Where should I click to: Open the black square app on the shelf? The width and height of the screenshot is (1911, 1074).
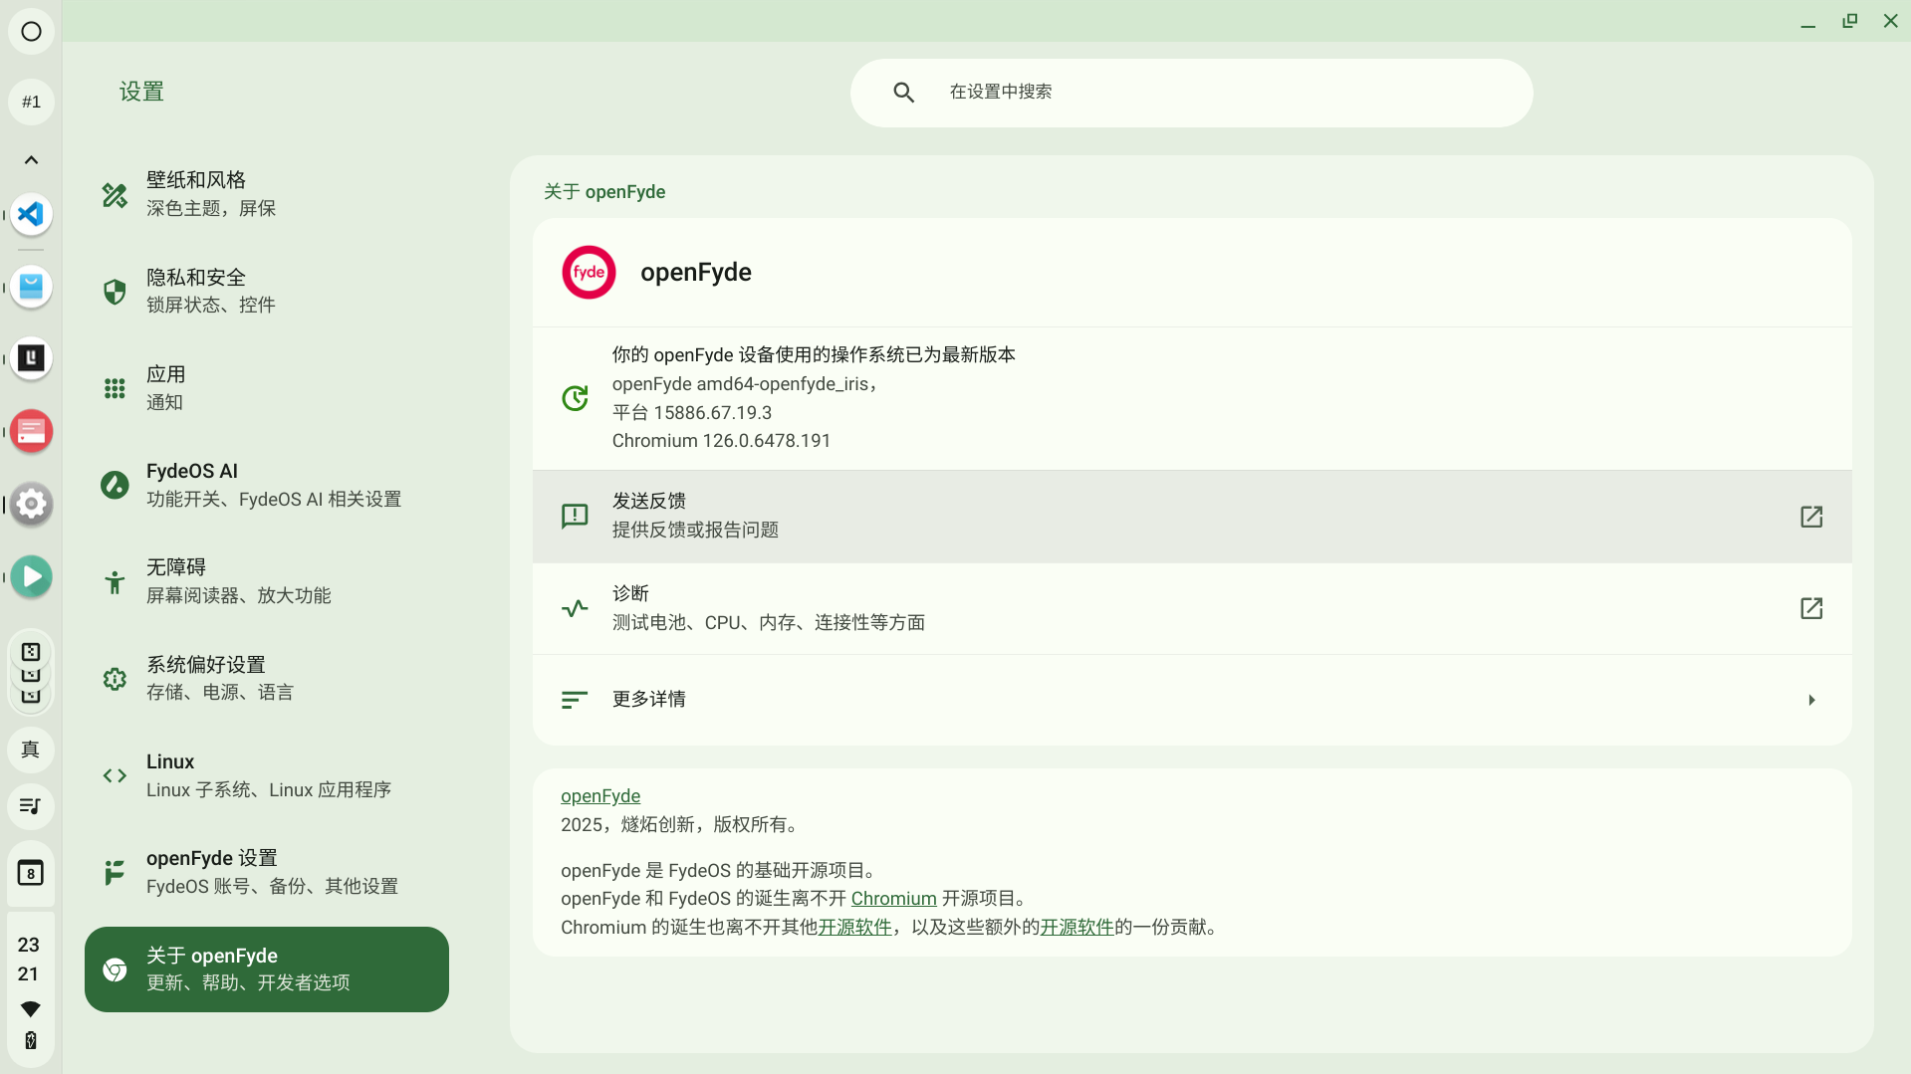coord(31,358)
